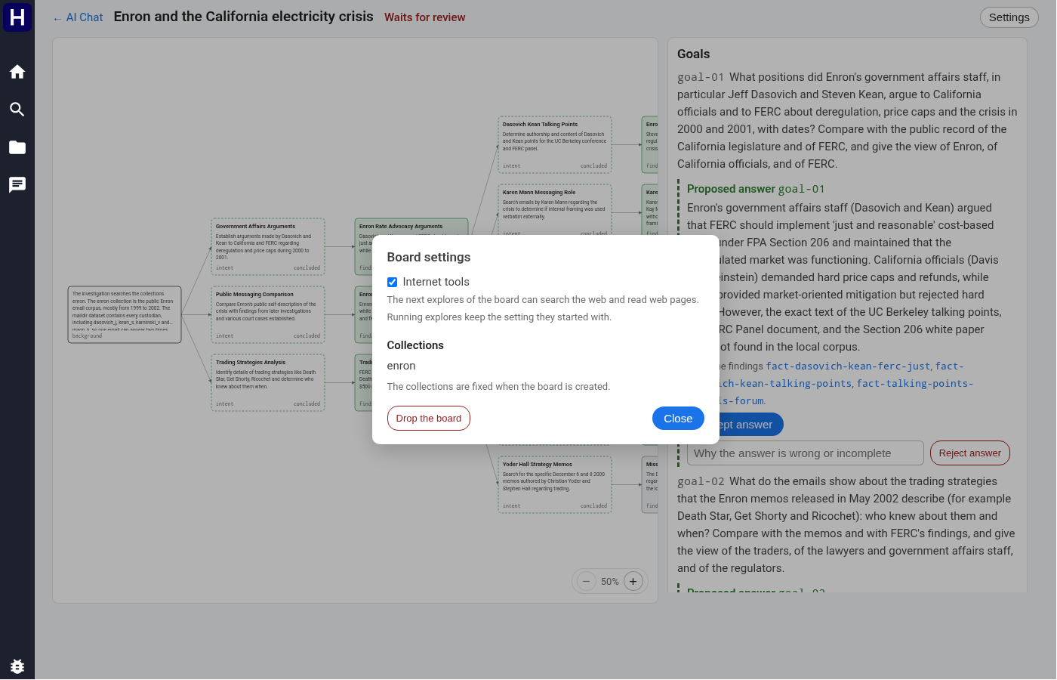1057x680 pixels.
Task: Open the fact-dasovich-kean-ferc-just finding link
Action: coord(848,366)
